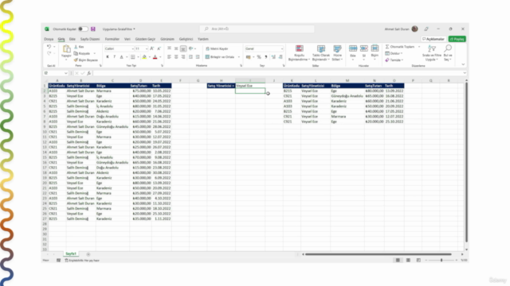Screen dimensions: 510x286
Task: Open the Geliştirici tab
Action: coord(186,39)
